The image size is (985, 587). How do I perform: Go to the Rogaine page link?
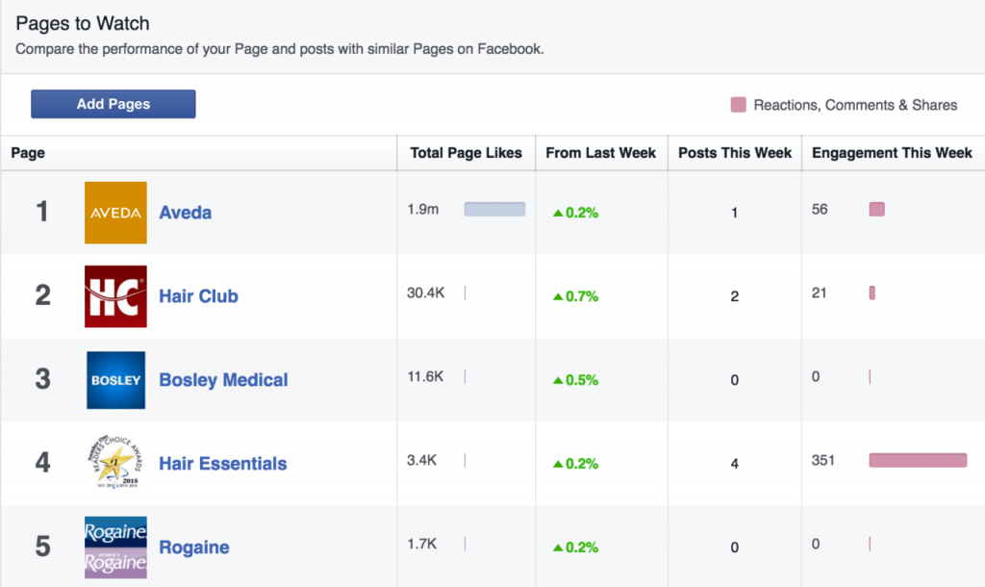pyautogui.click(x=193, y=548)
